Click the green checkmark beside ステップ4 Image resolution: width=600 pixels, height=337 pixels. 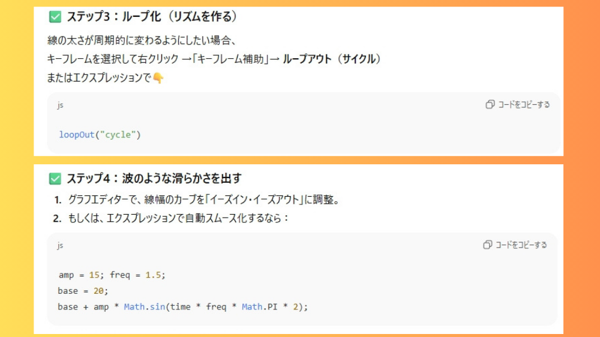click(x=55, y=178)
